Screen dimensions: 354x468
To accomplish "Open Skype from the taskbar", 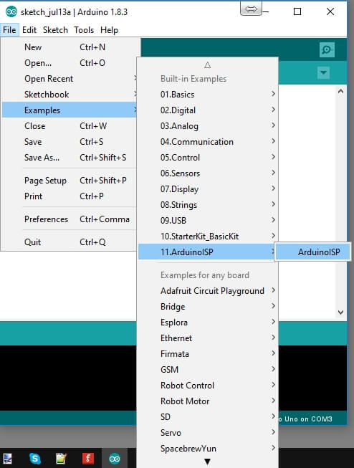I will click(x=35, y=458).
